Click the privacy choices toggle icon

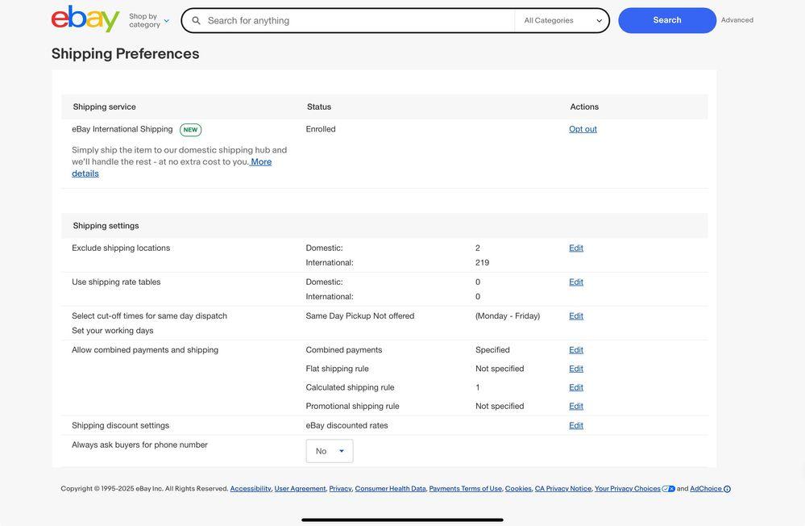pos(669,488)
